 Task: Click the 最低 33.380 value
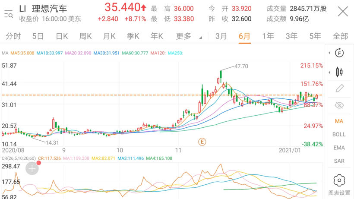(x=184, y=19)
